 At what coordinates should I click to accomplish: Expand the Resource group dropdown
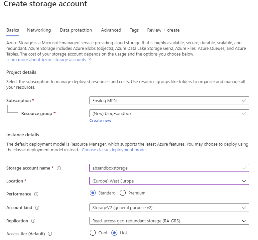169,113
